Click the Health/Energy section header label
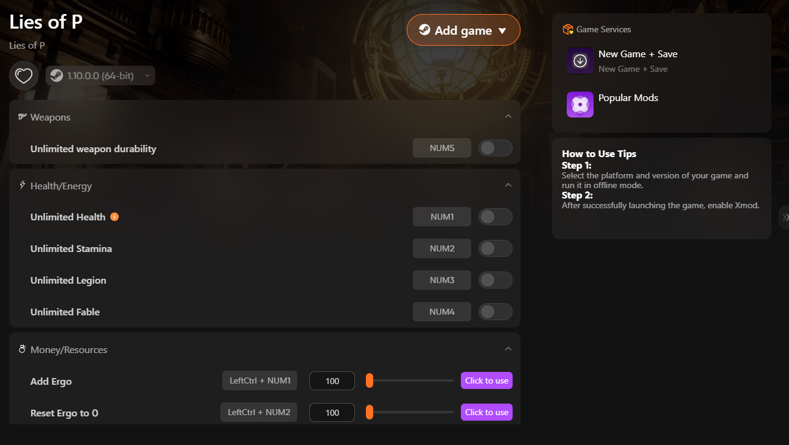The height and width of the screenshot is (445, 789). [x=61, y=186]
